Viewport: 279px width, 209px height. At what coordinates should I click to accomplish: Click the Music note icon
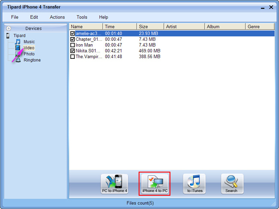(x=18, y=42)
